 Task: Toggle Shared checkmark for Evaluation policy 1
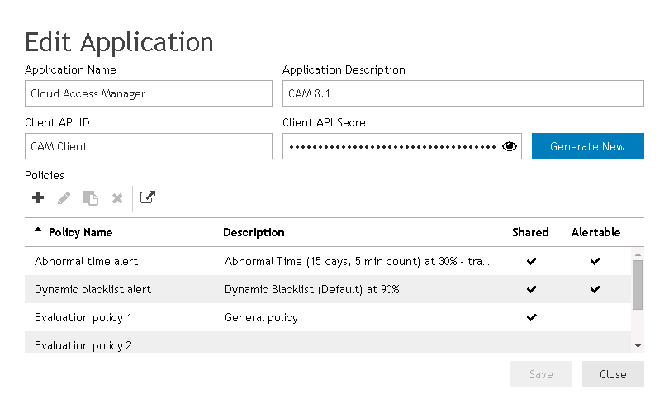(531, 317)
